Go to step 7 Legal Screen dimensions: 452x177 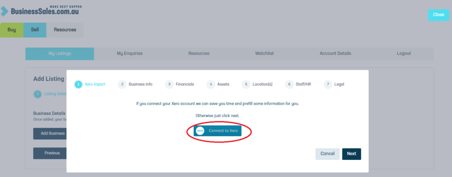334,84
